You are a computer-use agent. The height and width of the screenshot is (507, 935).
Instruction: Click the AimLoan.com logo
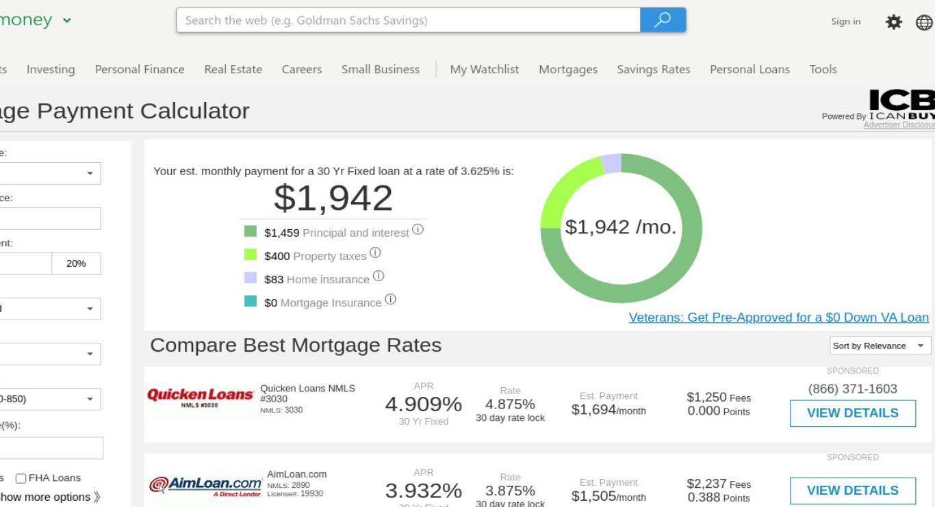coord(205,485)
